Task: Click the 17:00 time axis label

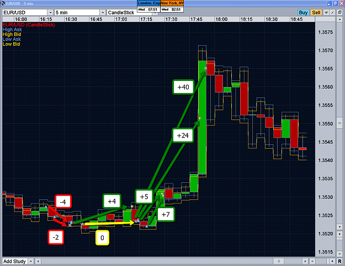Action: 121,19
